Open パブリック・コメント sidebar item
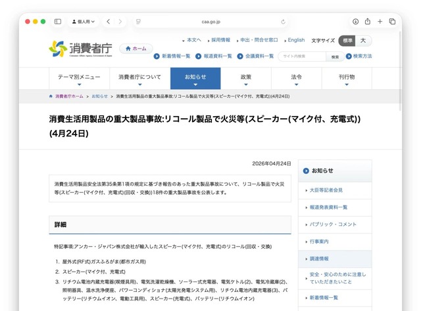The height and width of the screenshot is (311, 421). (x=335, y=224)
